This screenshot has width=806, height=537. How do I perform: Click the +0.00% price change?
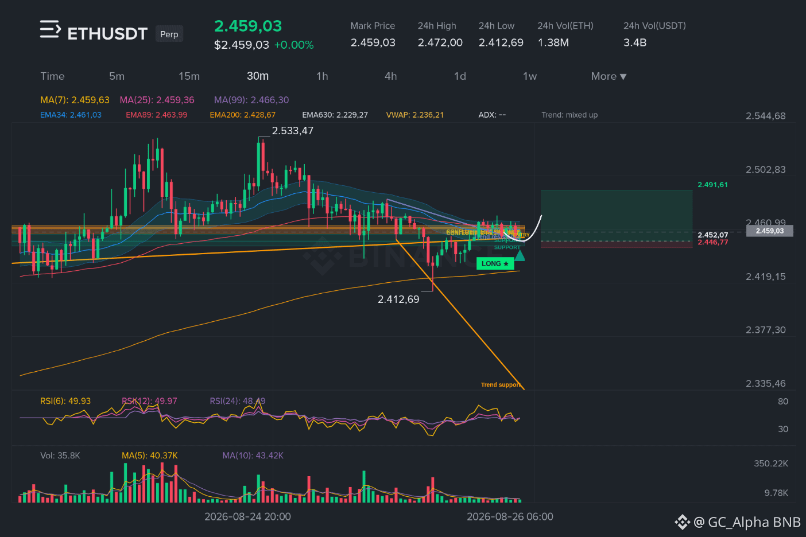point(294,45)
